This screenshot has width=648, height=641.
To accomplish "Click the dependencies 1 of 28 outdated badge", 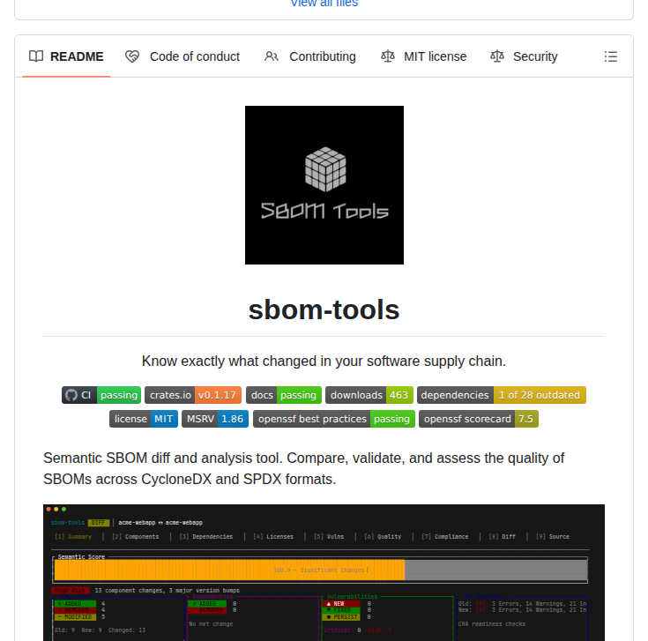I will click(502, 395).
